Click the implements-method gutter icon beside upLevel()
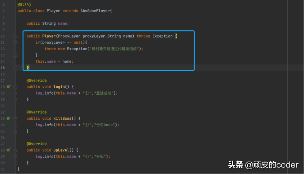This screenshot has width=304, height=174. point(8,150)
